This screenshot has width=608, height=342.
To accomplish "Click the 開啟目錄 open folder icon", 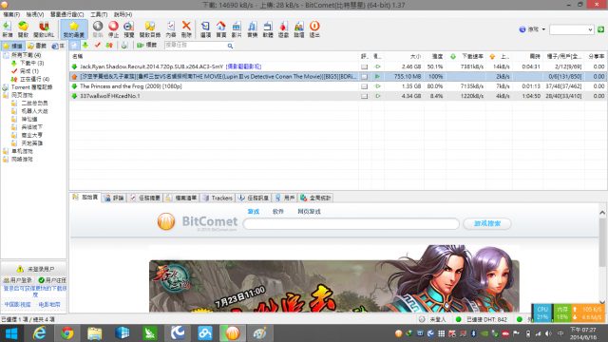I will (150, 29).
